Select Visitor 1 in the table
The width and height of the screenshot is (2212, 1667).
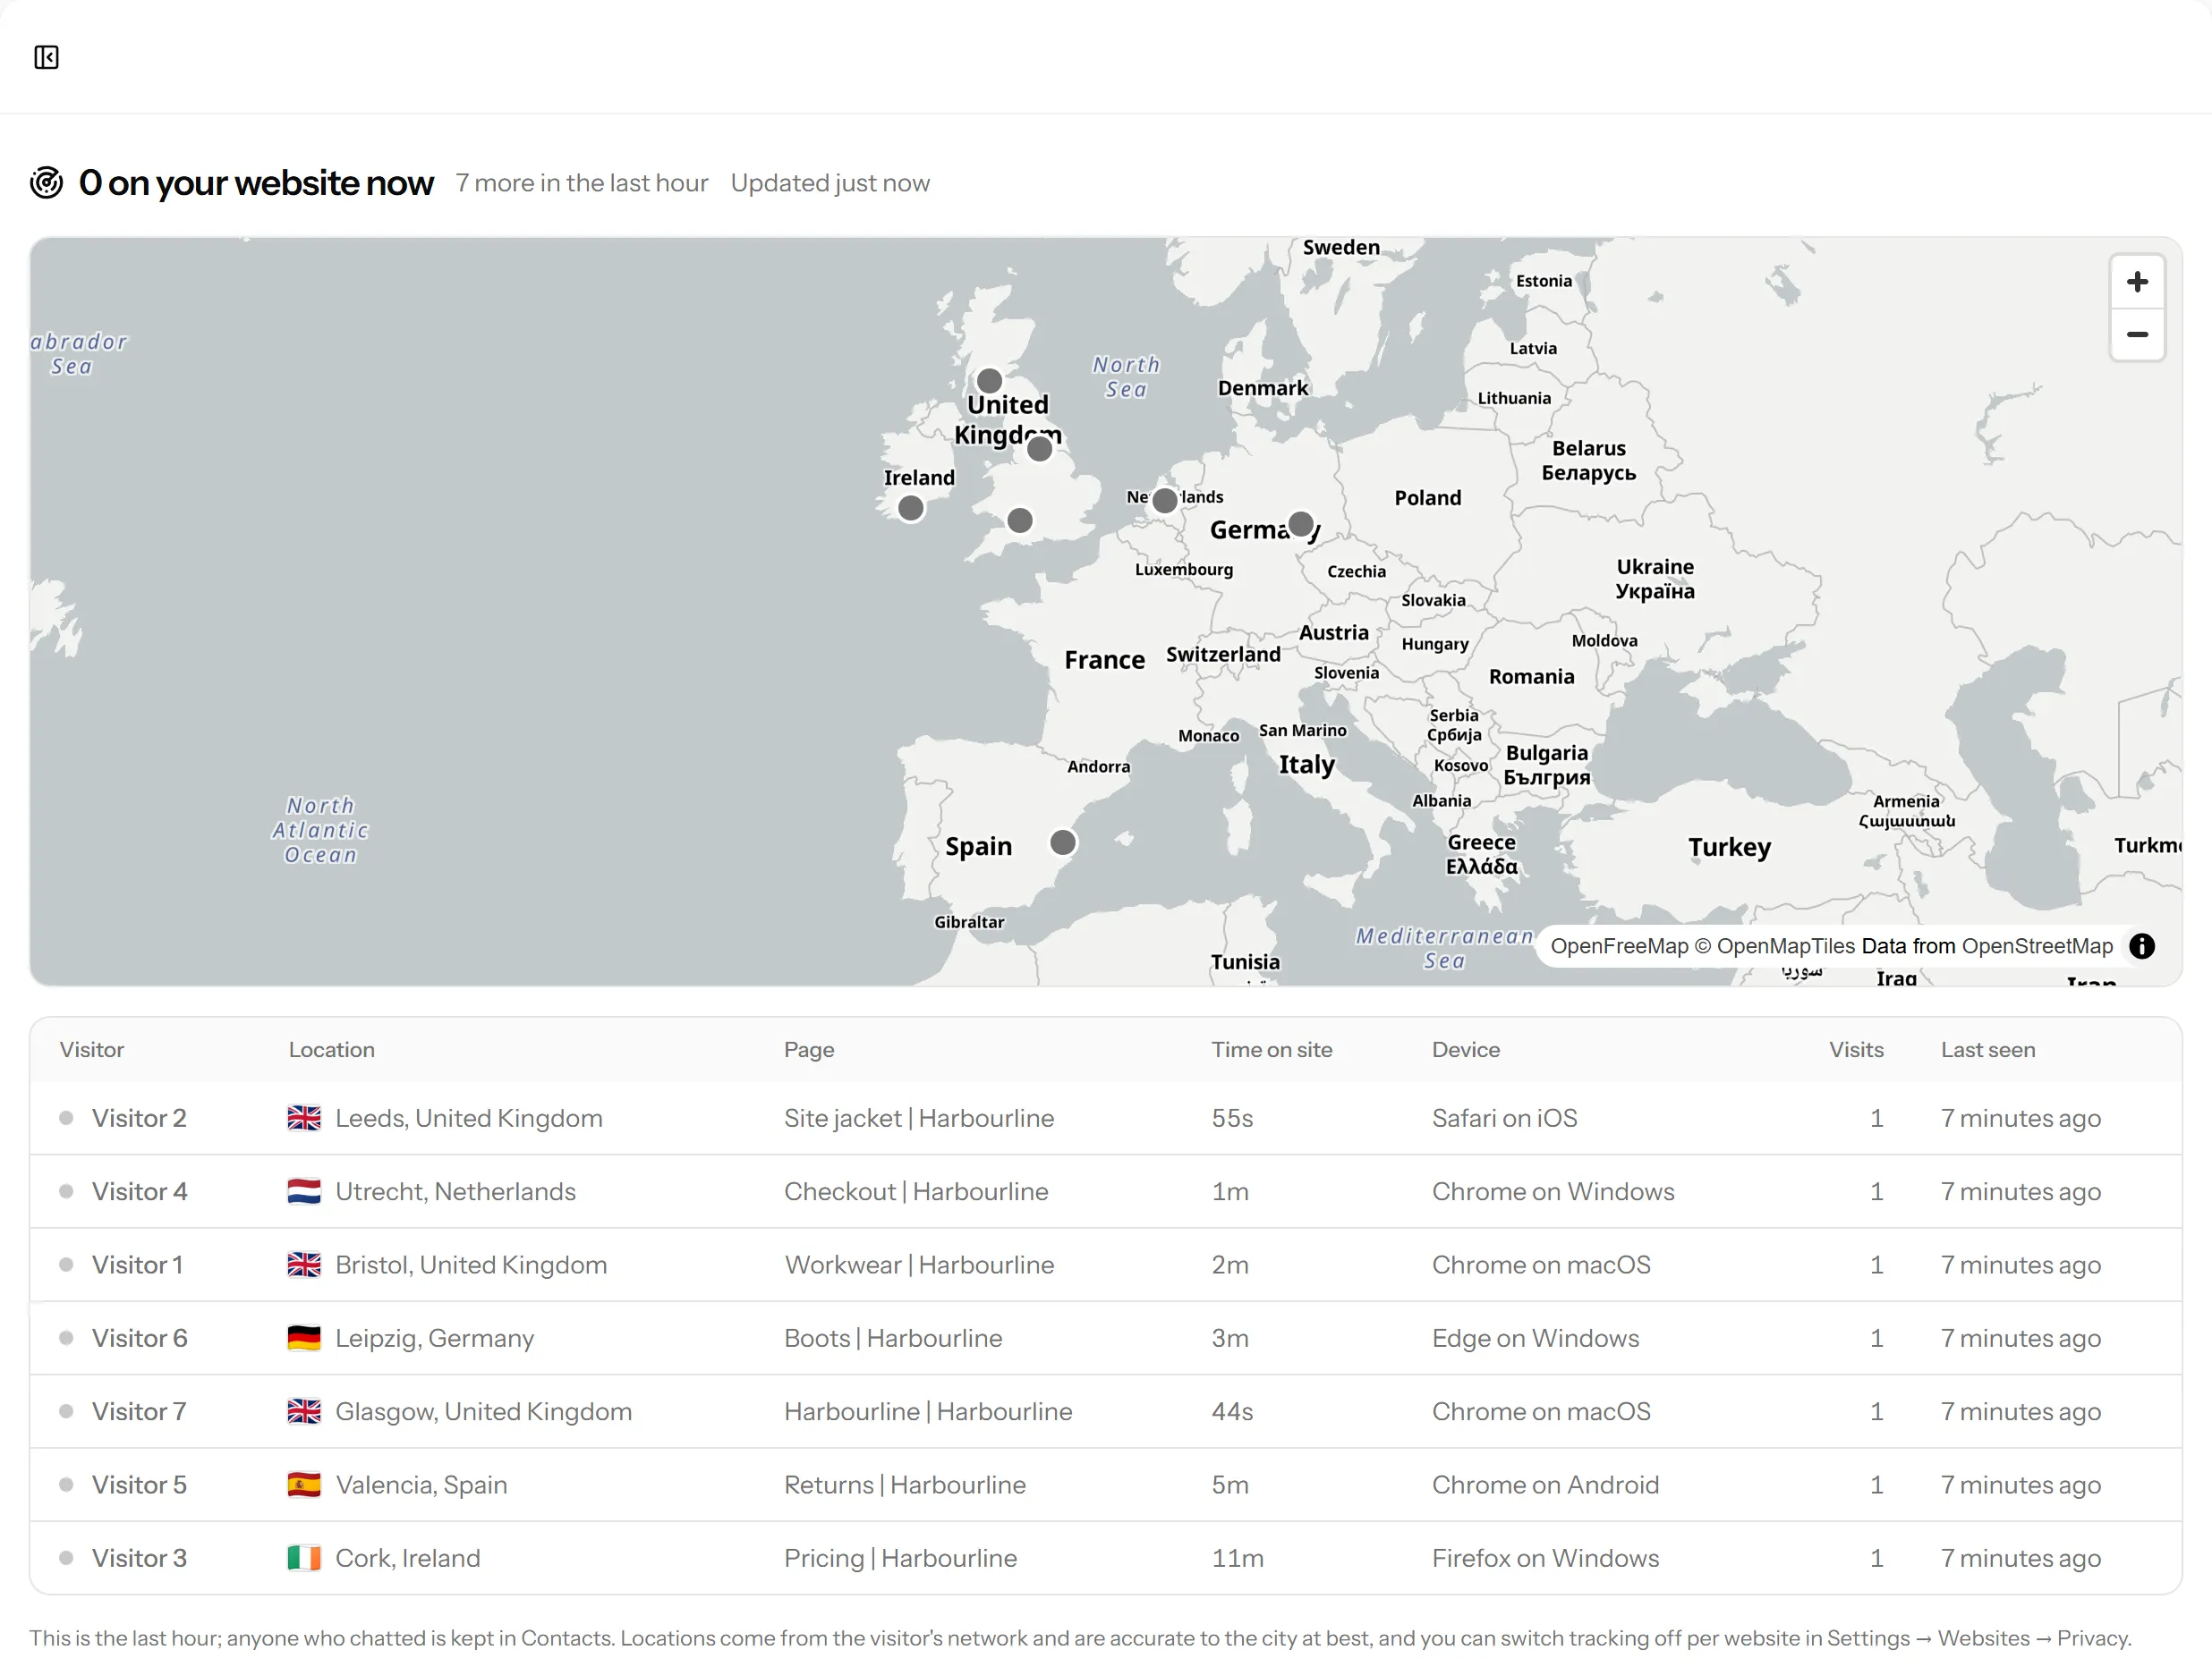(x=1105, y=1265)
